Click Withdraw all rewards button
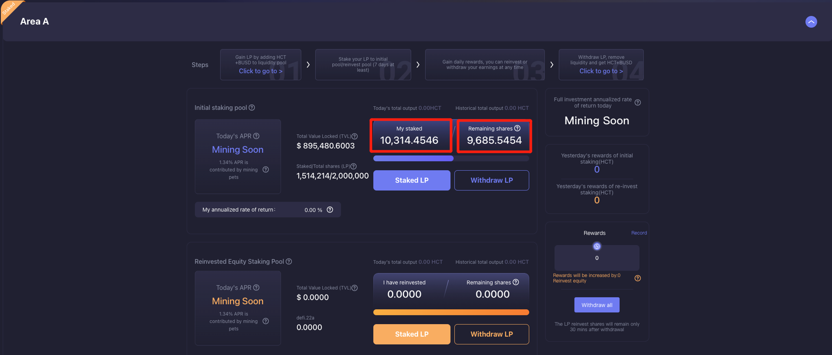The width and height of the screenshot is (832, 355). (596, 305)
